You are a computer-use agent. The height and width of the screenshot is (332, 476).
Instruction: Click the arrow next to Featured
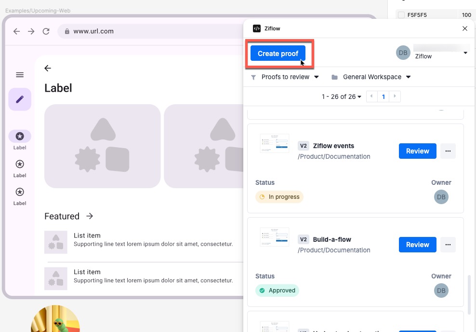pos(90,216)
